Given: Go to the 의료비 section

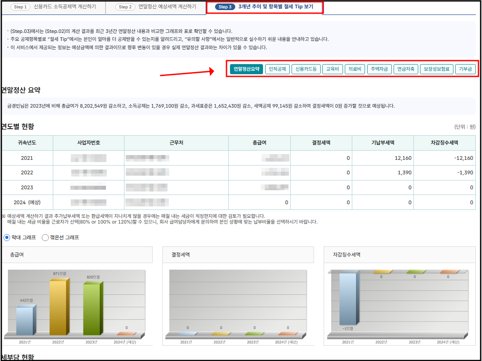Looking at the screenshot, I should (355, 69).
